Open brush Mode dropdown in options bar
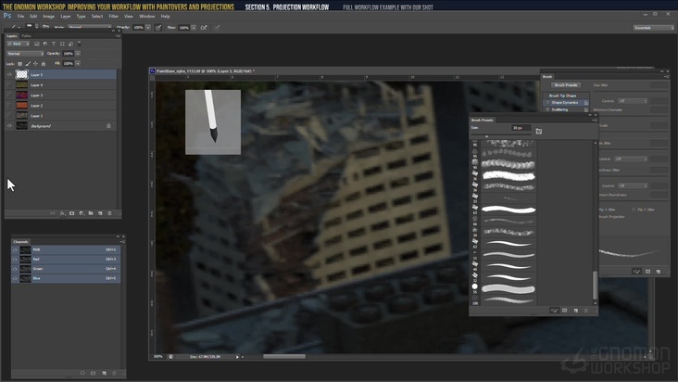678x382 pixels. pos(90,27)
